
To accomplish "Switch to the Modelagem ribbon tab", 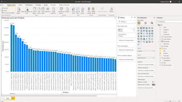I will click(x=29, y=5).
